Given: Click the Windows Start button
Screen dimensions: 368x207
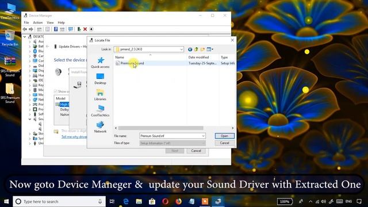Looking at the screenshot, I should 6,201.
